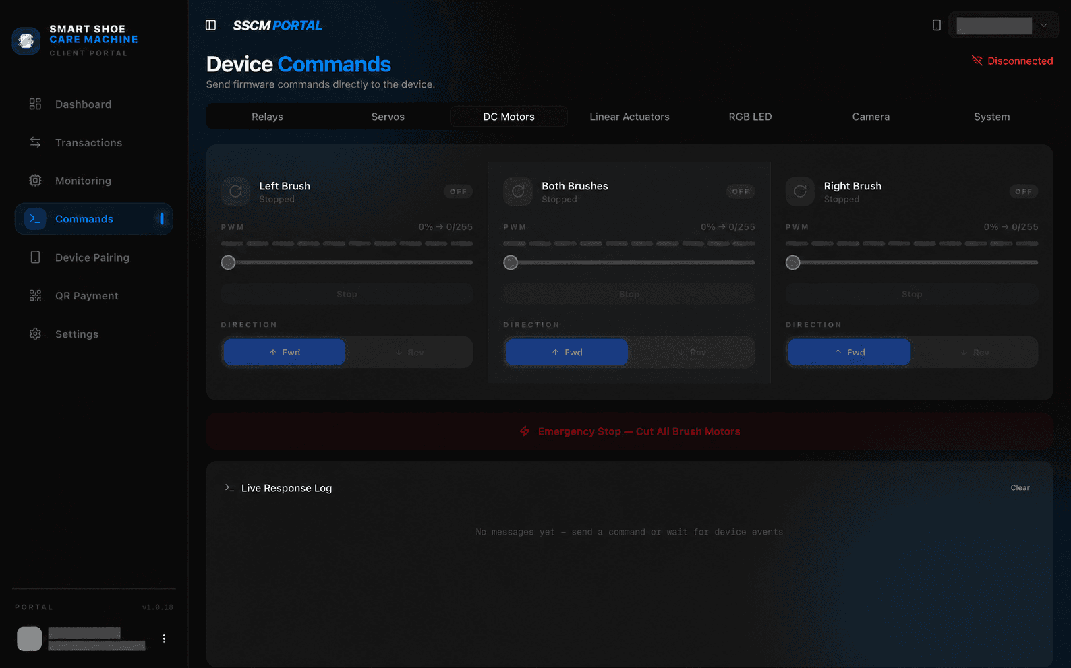
Task: Set Both Brushes direction to Fwd
Action: tap(567, 353)
